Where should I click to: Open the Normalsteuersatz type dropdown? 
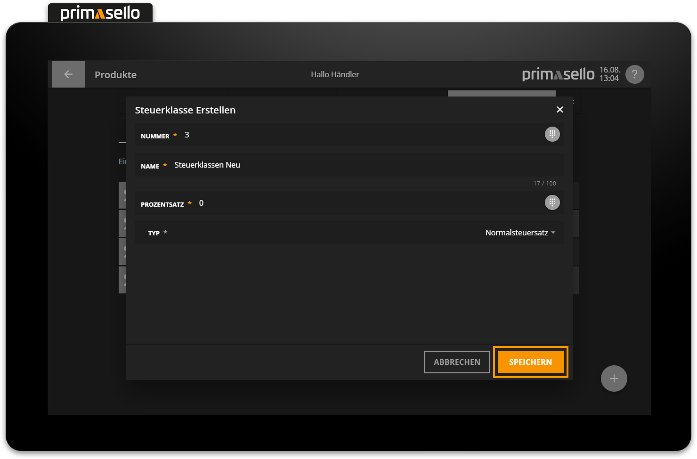point(517,233)
